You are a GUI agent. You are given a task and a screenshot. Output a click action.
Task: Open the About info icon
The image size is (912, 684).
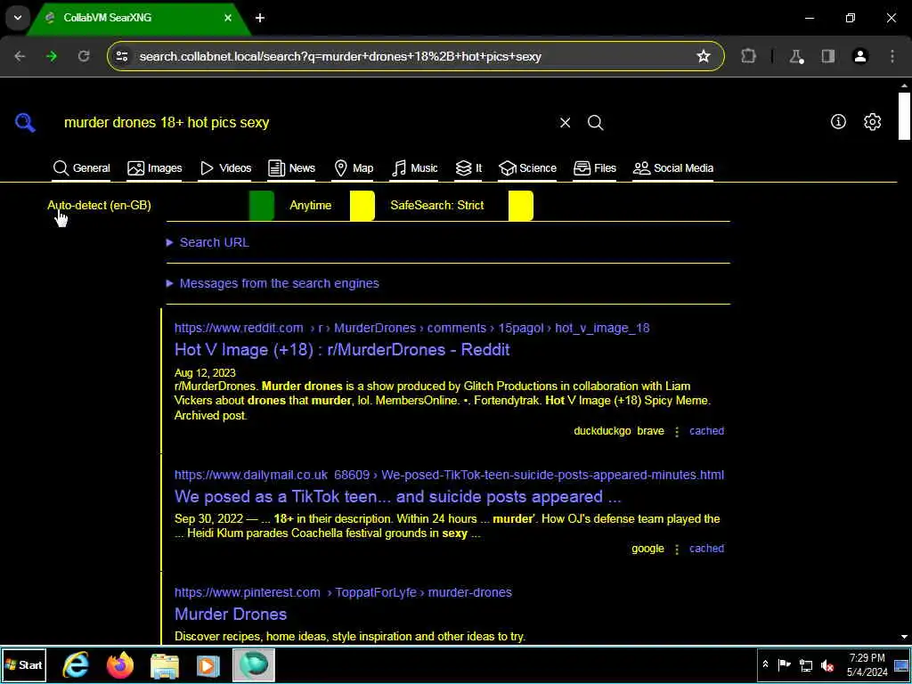point(838,121)
